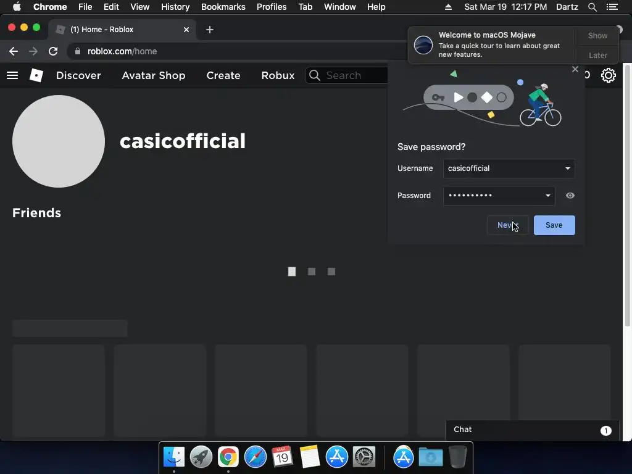632x474 pixels.
Task: Click the Mojave notification icon
Action: coord(423,44)
